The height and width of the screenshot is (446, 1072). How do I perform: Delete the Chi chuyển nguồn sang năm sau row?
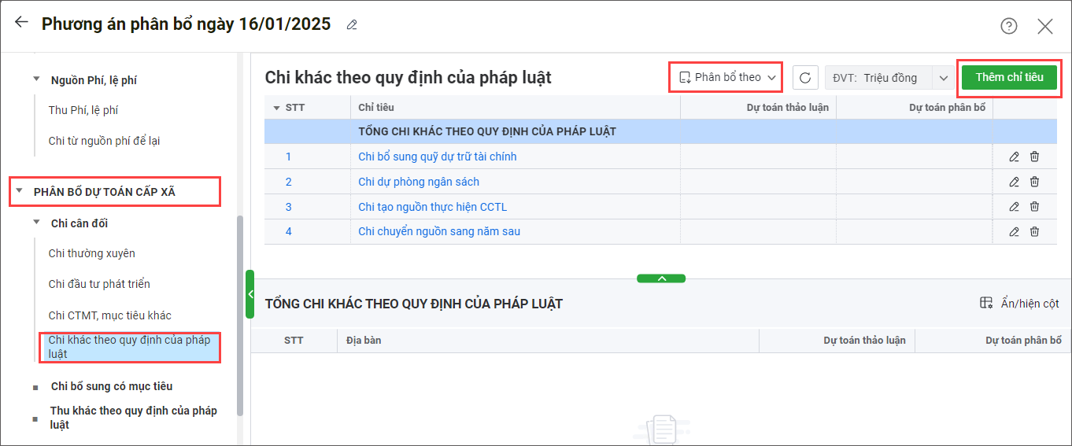pos(1034,232)
